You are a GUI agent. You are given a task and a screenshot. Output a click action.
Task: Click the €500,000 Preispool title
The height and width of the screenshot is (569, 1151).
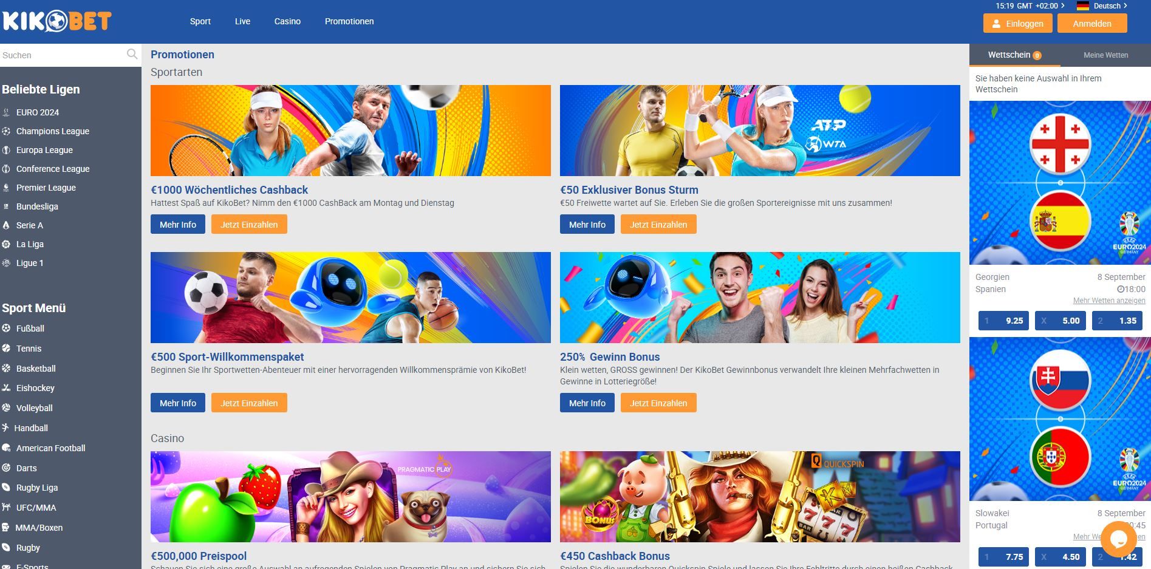point(199,556)
